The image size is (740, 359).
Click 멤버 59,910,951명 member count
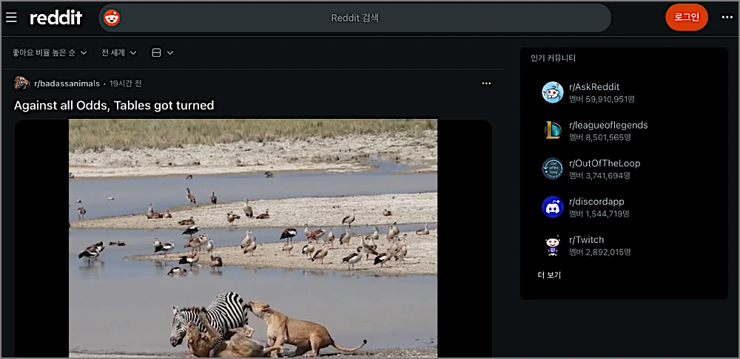click(x=602, y=100)
